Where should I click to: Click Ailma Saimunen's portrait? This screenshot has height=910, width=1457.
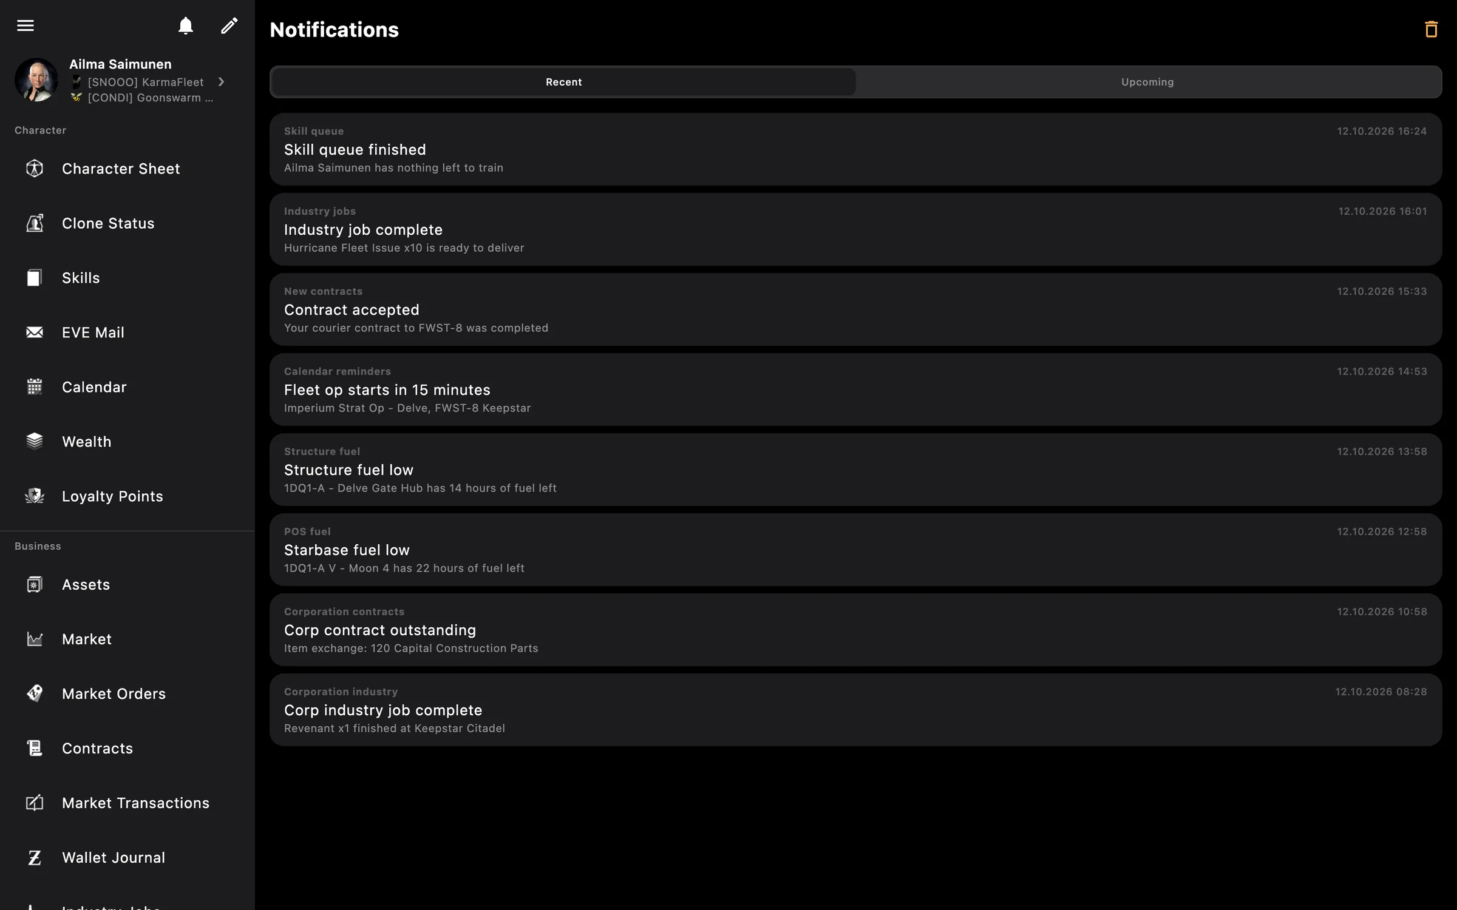coord(36,79)
